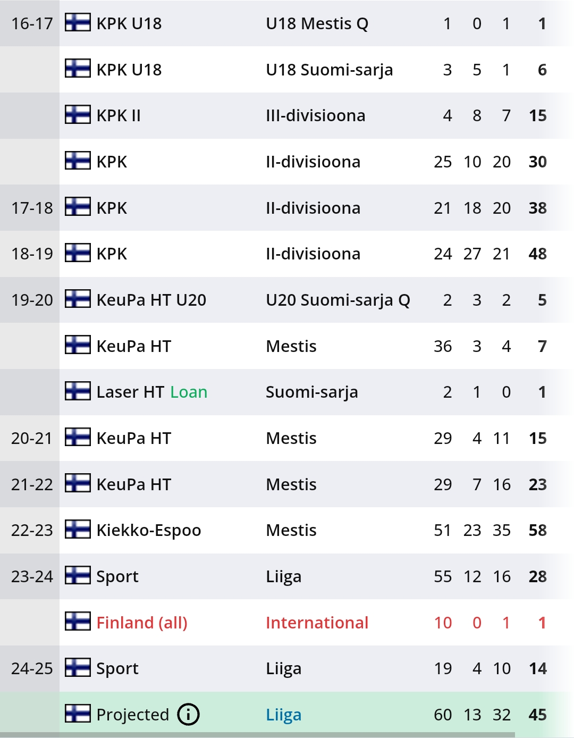This screenshot has height=738, width=574.
Task: Click the flag in the Projected row
Action: coord(78,715)
